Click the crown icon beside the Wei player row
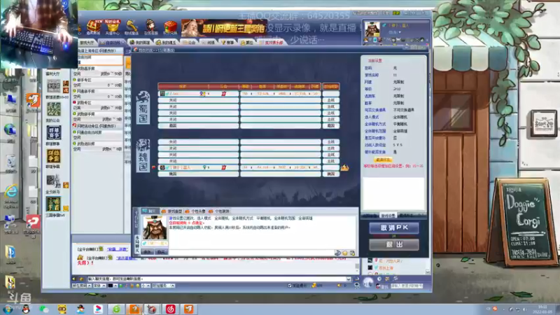The height and width of the screenshot is (315, 560). point(344,167)
